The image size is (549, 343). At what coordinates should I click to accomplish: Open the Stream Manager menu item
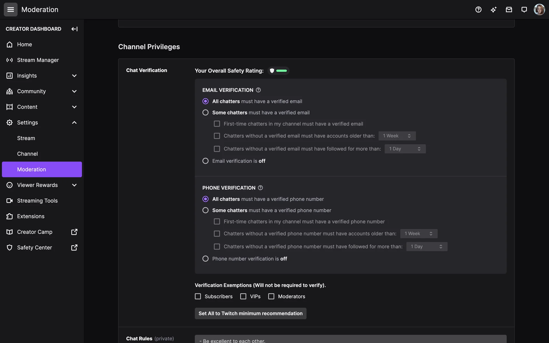point(38,60)
